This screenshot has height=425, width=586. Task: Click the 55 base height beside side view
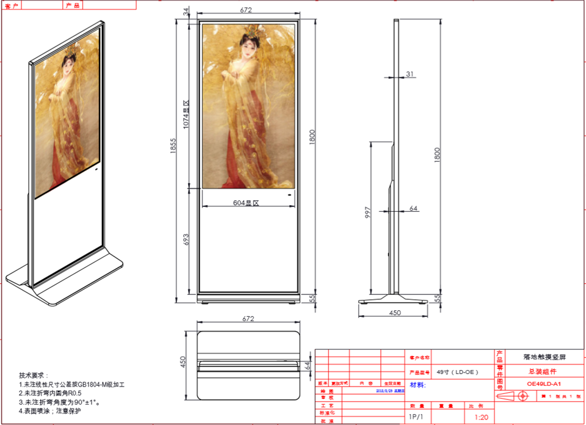coord(437,298)
